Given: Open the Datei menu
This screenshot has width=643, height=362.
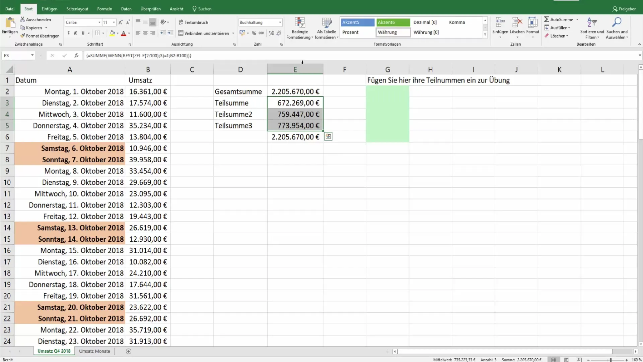Looking at the screenshot, I should click(x=10, y=9).
